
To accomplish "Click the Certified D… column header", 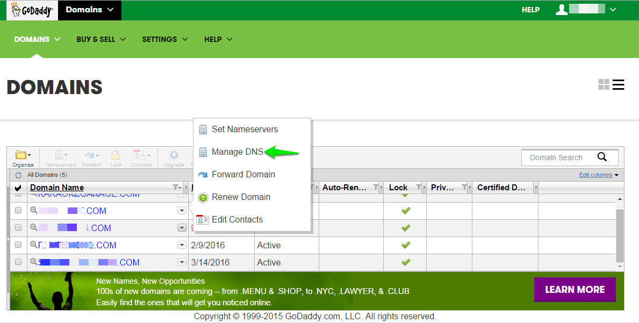I will coord(501,188).
